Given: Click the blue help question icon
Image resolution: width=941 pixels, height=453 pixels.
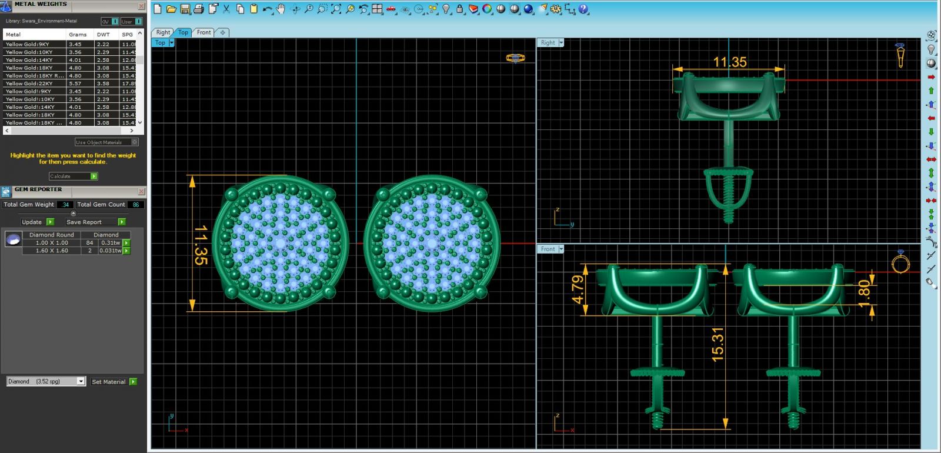Looking at the screenshot, I should (583, 9).
